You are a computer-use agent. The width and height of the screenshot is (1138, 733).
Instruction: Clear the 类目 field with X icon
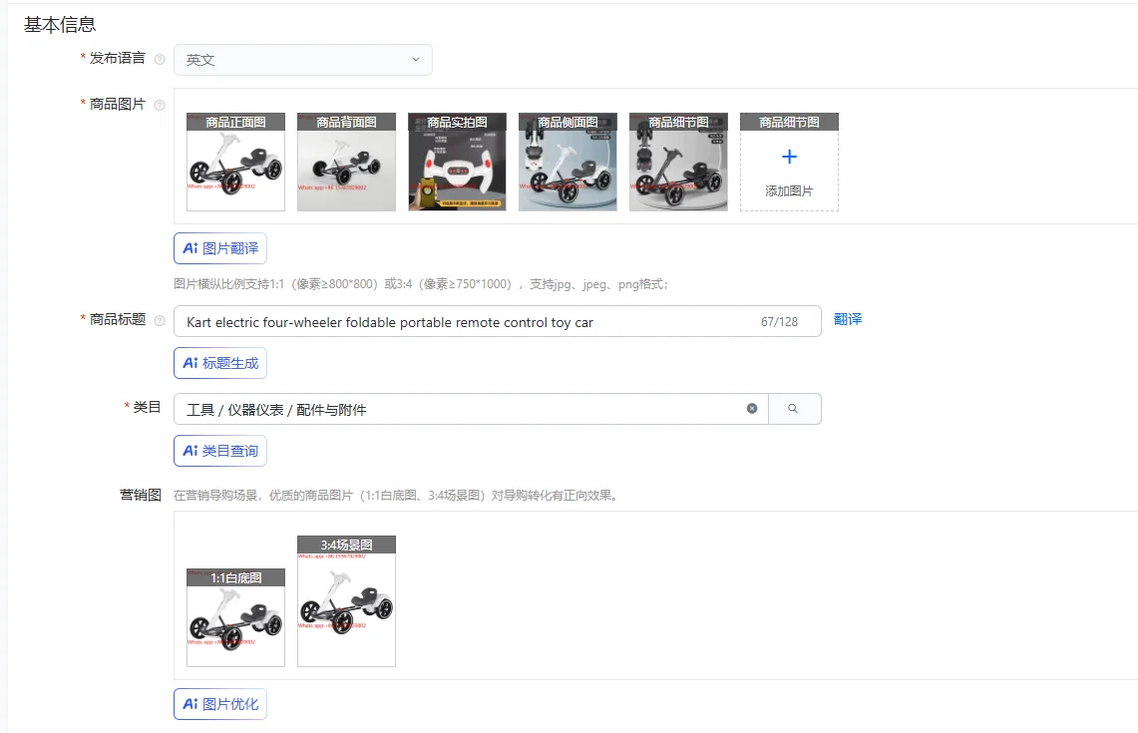click(x=752, y=409)
